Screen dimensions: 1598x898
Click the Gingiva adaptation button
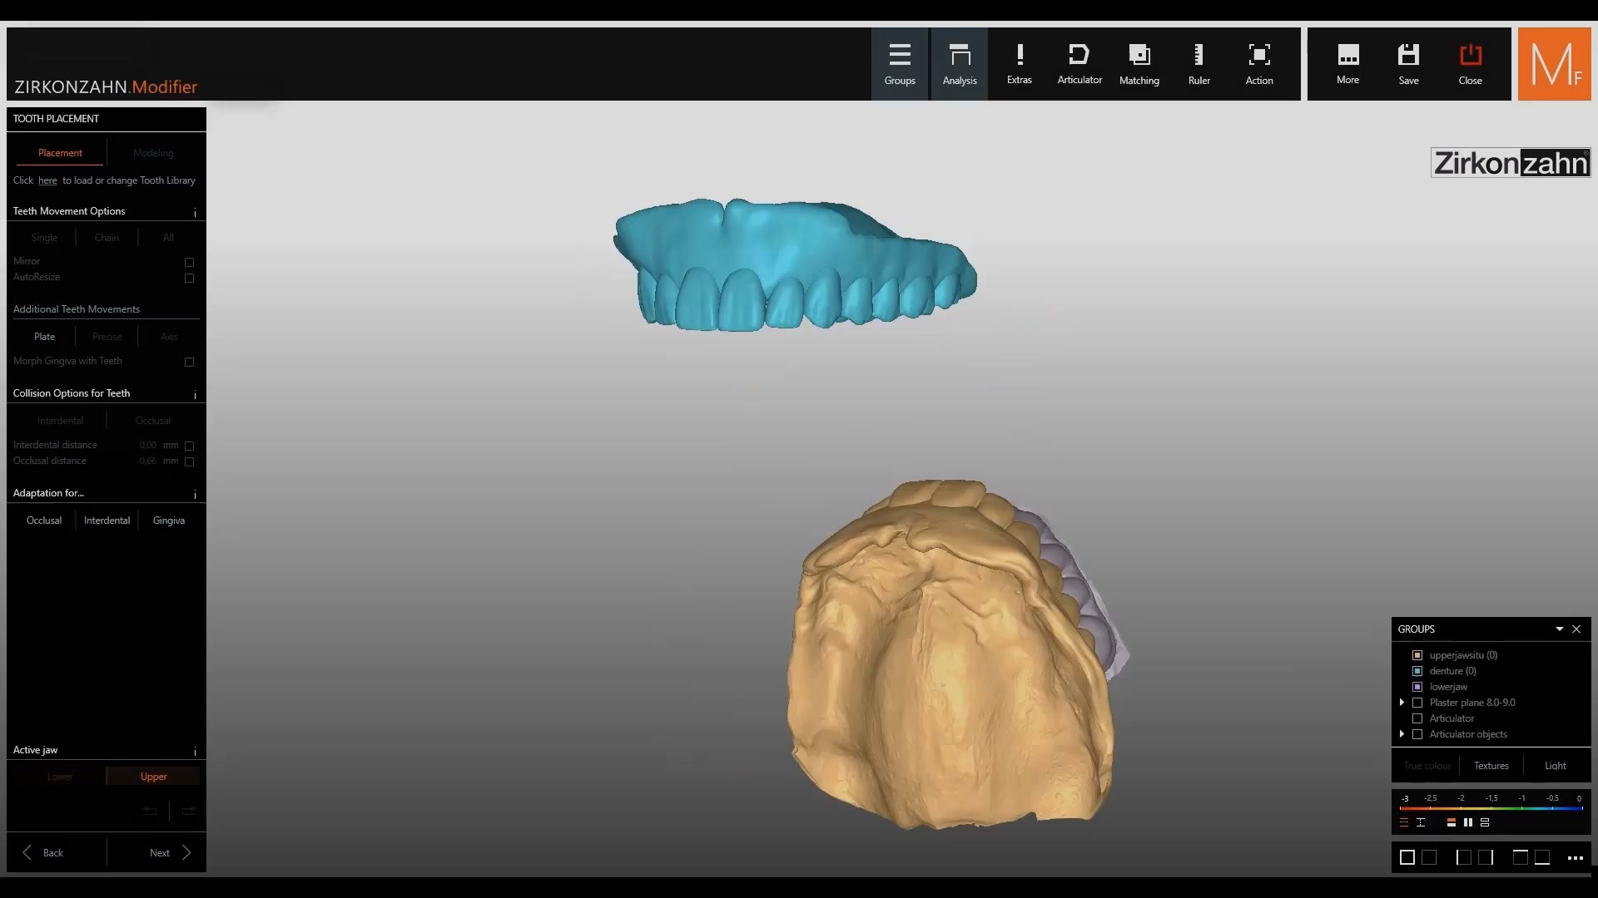[x=169, y=521]
